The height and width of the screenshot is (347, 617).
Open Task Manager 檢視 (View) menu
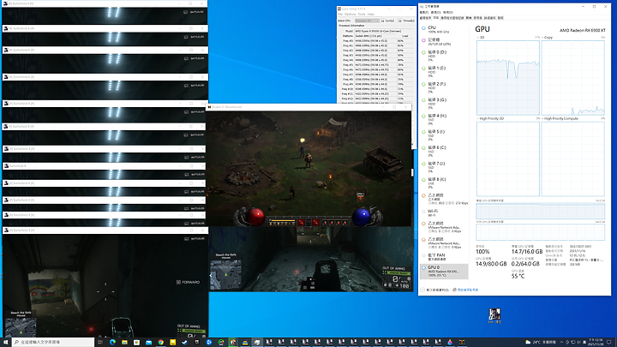pyautogui.click(x=448, y=13)
